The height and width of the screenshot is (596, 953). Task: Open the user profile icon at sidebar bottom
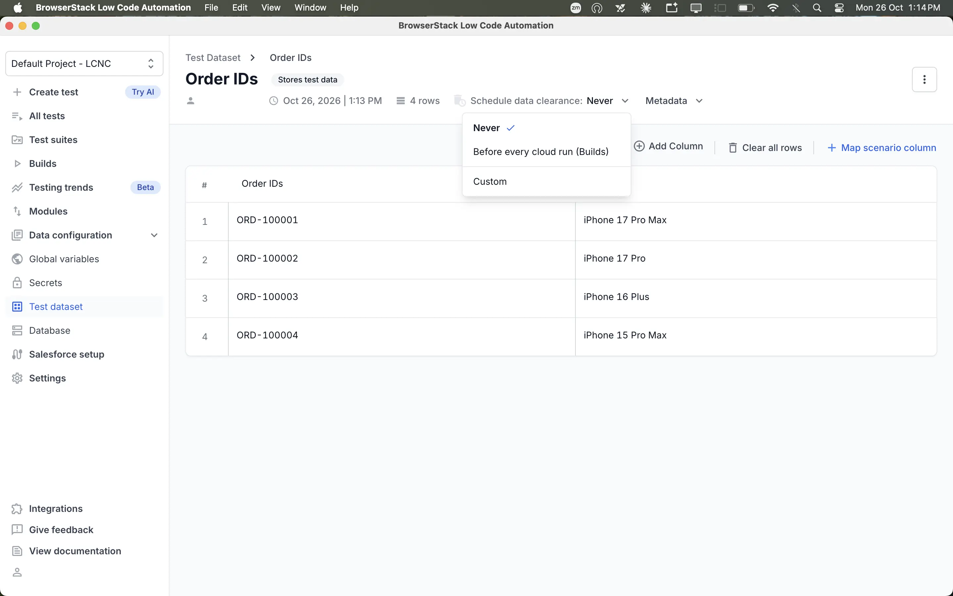point(17,572)
